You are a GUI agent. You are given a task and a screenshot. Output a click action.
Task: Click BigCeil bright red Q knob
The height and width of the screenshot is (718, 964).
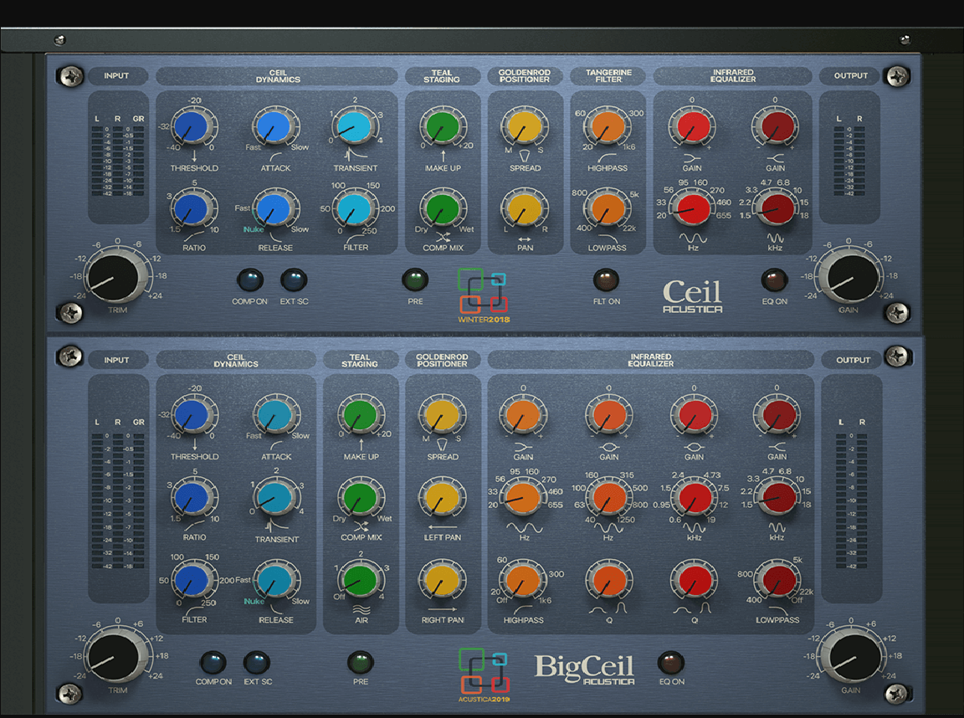(x=694, y=580)
